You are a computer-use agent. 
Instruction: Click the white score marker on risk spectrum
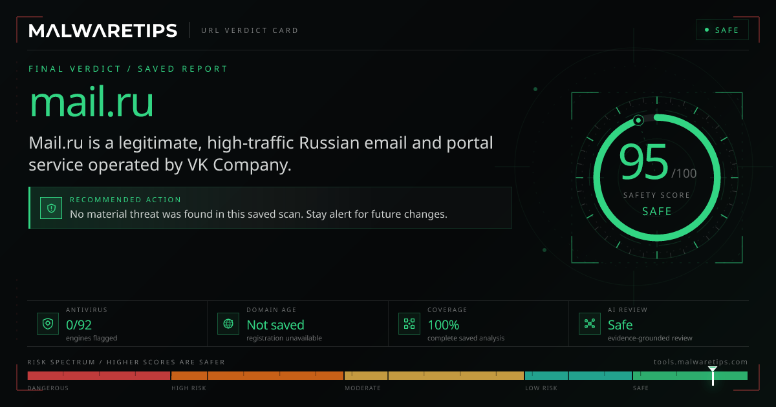(712, 375)
